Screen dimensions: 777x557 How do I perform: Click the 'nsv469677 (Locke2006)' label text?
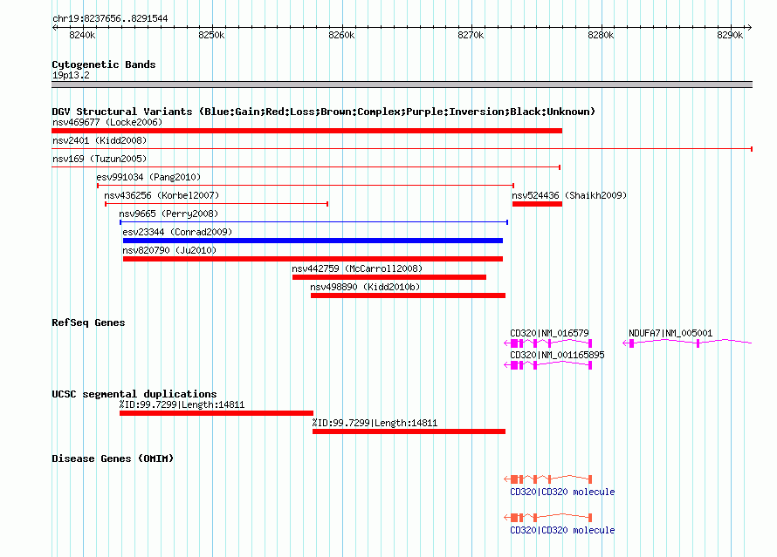coord(107,122)
